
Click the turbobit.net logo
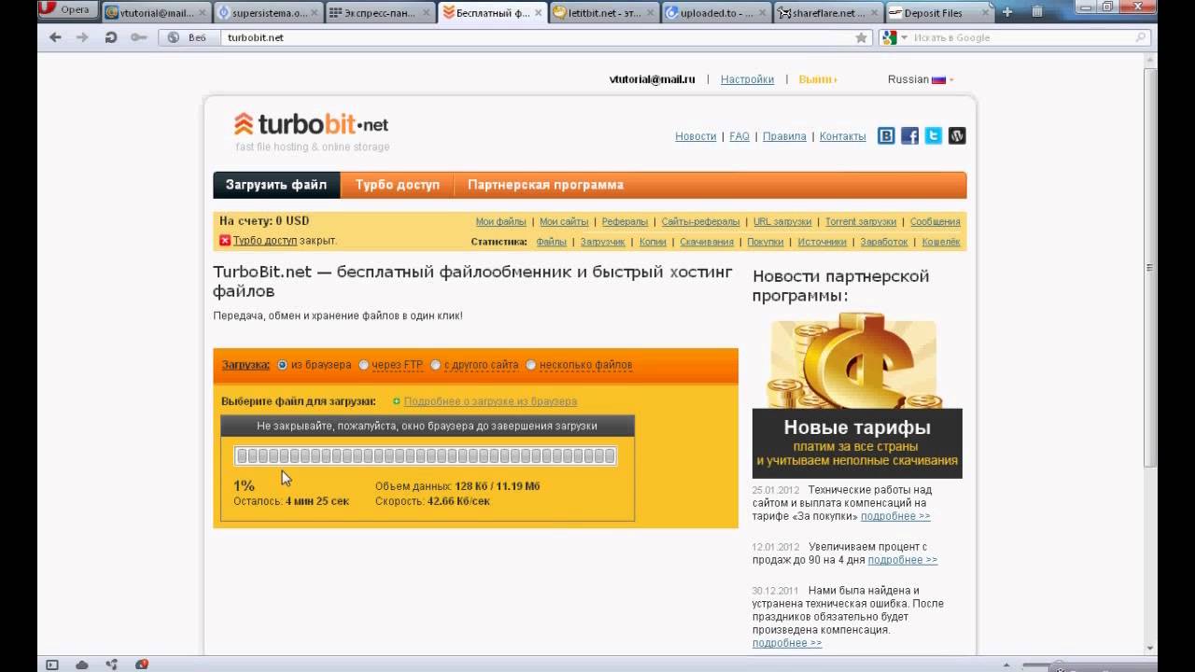pos(311,124)
